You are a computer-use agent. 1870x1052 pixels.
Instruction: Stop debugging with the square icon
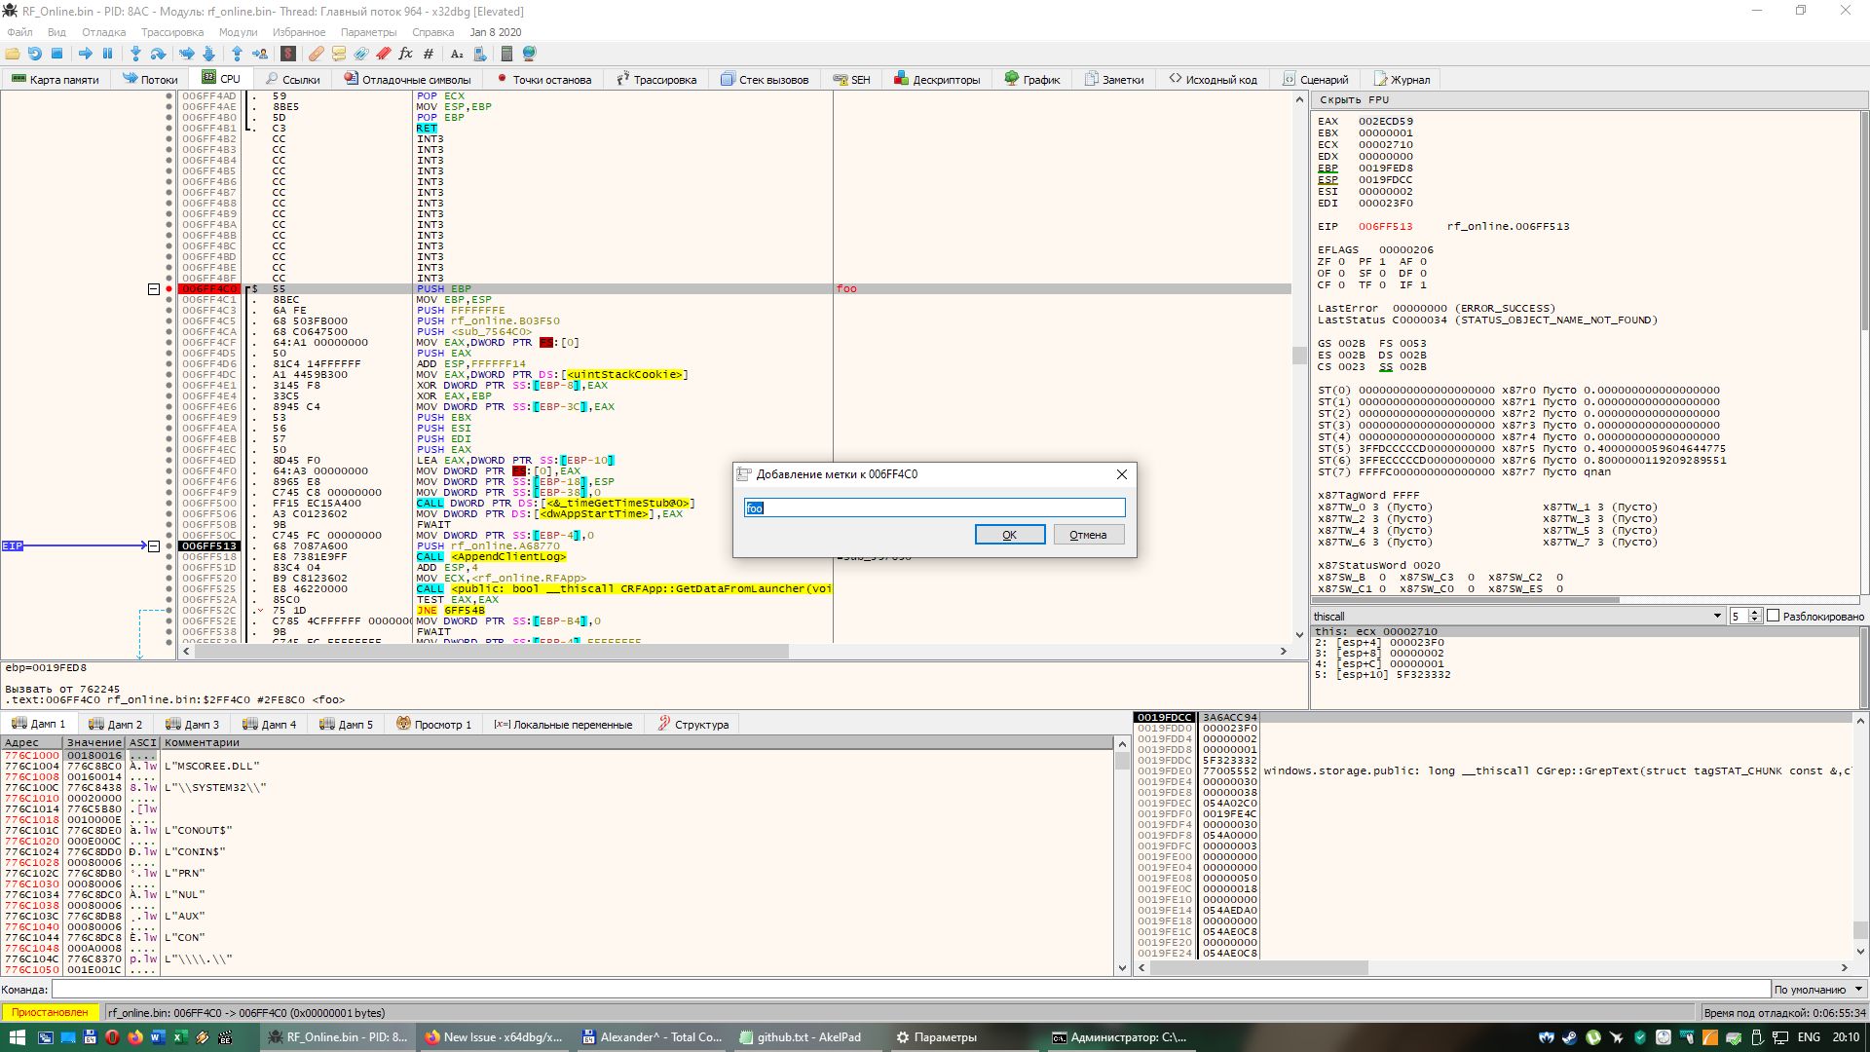[57, 54]
